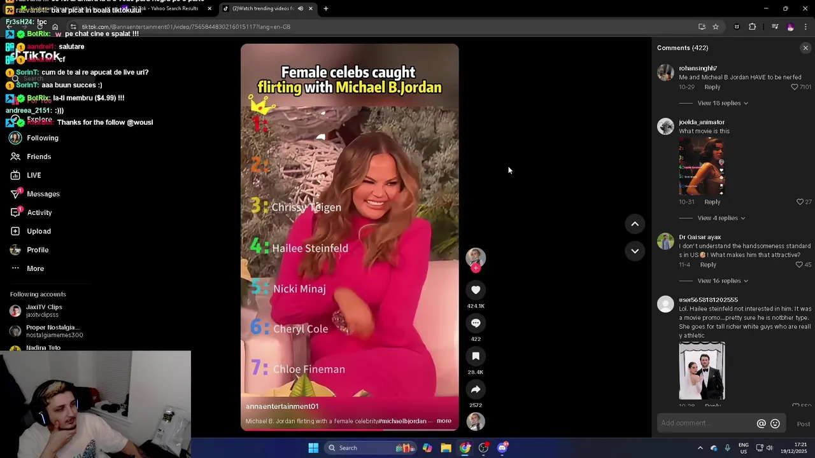The image size is (815, 458).
Task: Reply to joelda_animator's comment
Action: 712,202
